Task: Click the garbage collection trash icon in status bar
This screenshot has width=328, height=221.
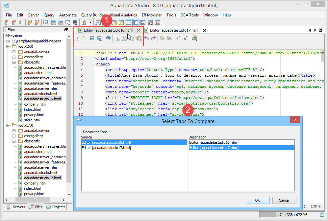Action: [x=322, y=215]
